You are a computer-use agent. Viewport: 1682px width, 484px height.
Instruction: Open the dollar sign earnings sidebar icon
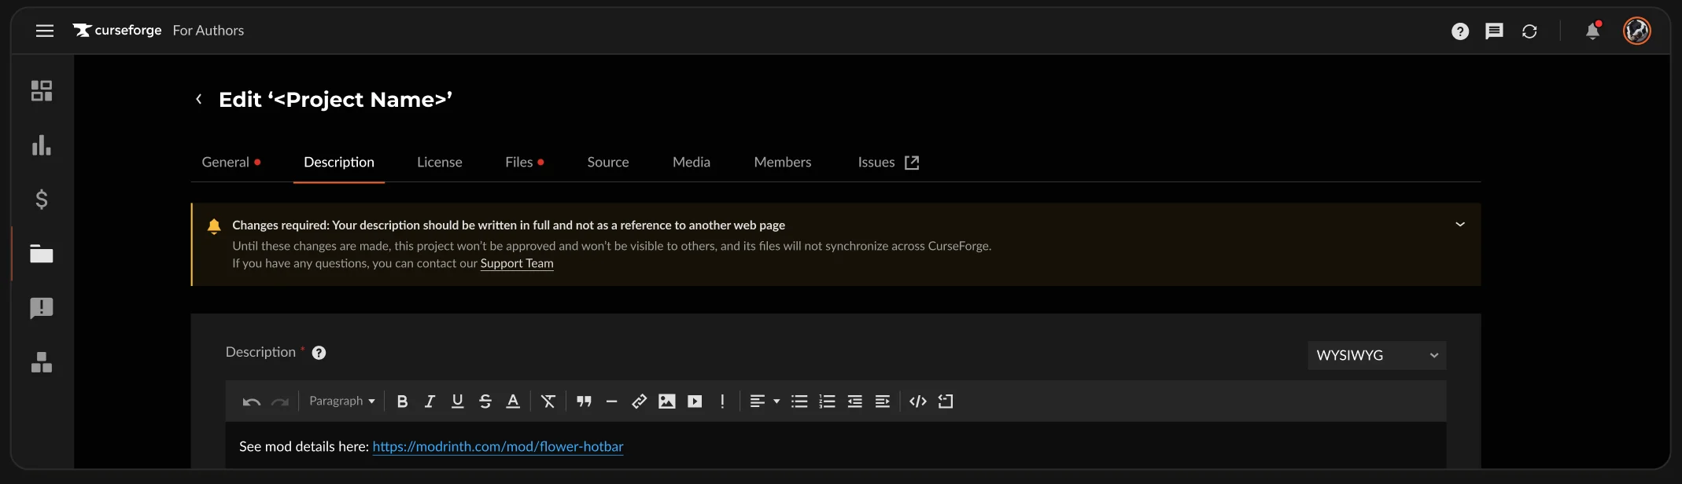pyautogui.click(x=42, y=200)
